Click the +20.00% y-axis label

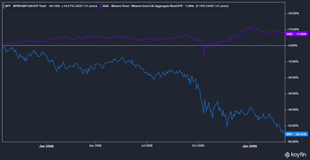(293, 14)
